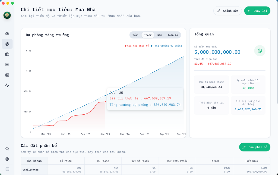This screenshot has width=278, height=175.
Task: Click the Dec '25 data point on chart
Action: tap(105, 102)
